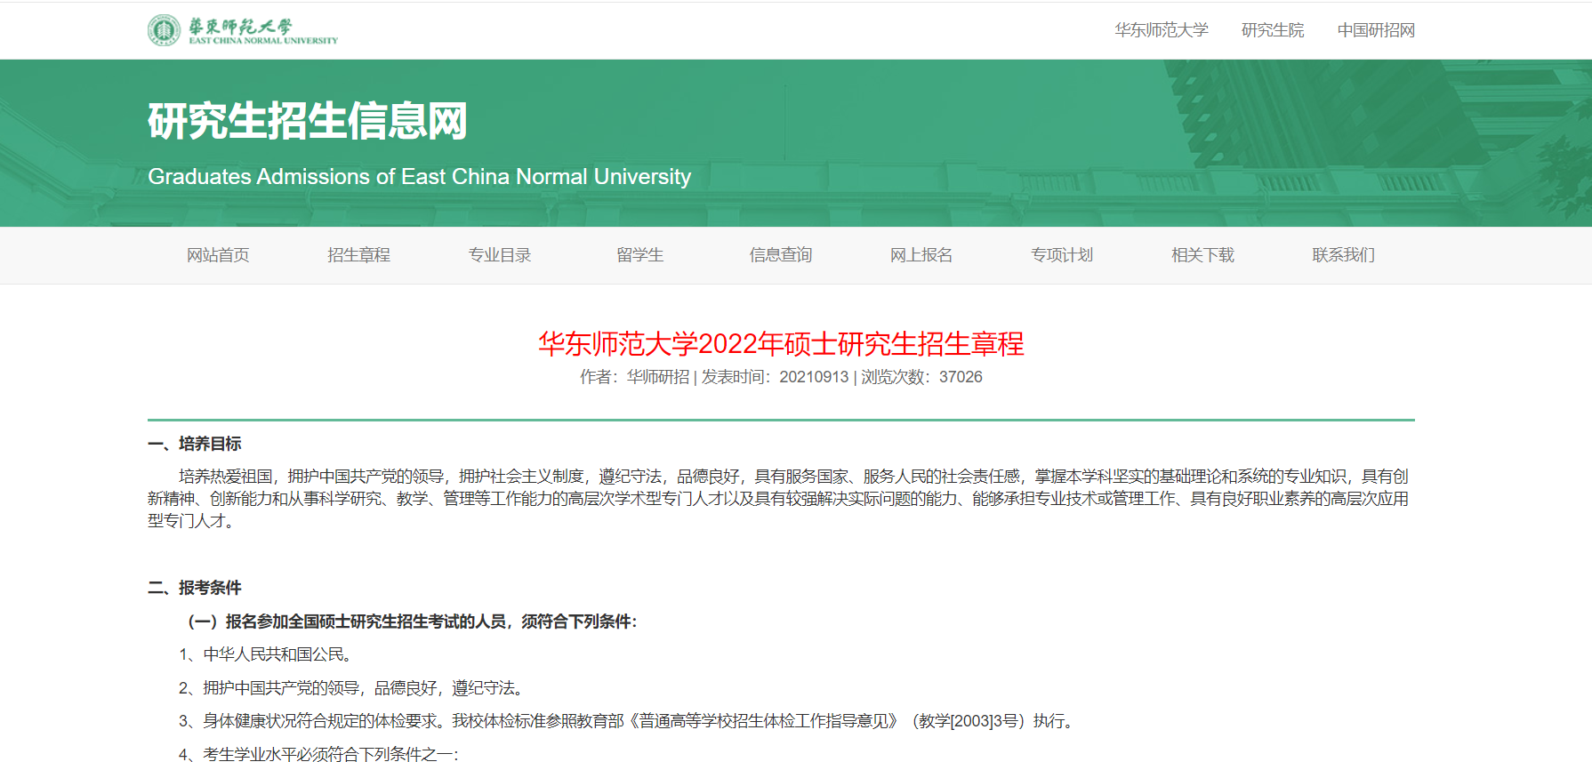Click the article title 华东师范大学2022年硕士研究生招生章程
The height and width of the screenshot is (762, 1592).
[781, 343]
